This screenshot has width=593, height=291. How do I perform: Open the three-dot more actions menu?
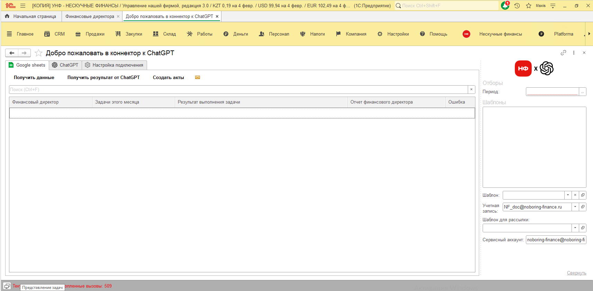[574, 53]
